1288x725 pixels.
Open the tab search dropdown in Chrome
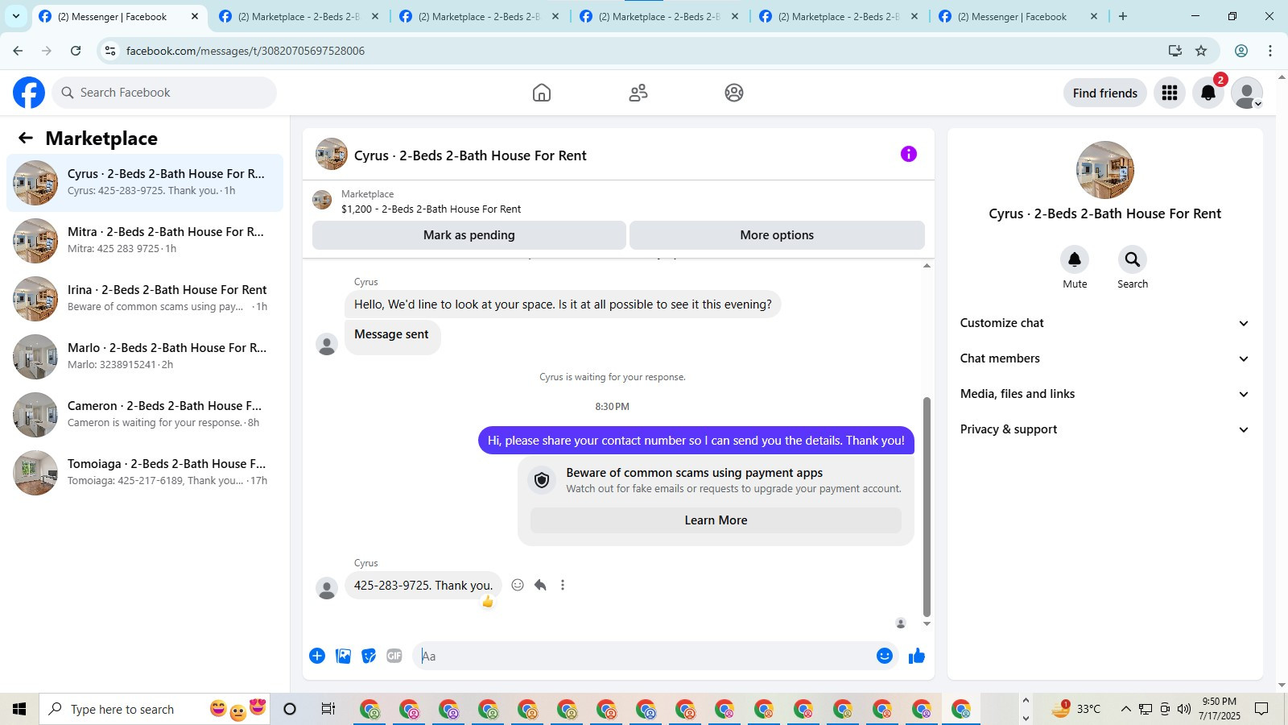pyautogui.click(x=15, y=16)
